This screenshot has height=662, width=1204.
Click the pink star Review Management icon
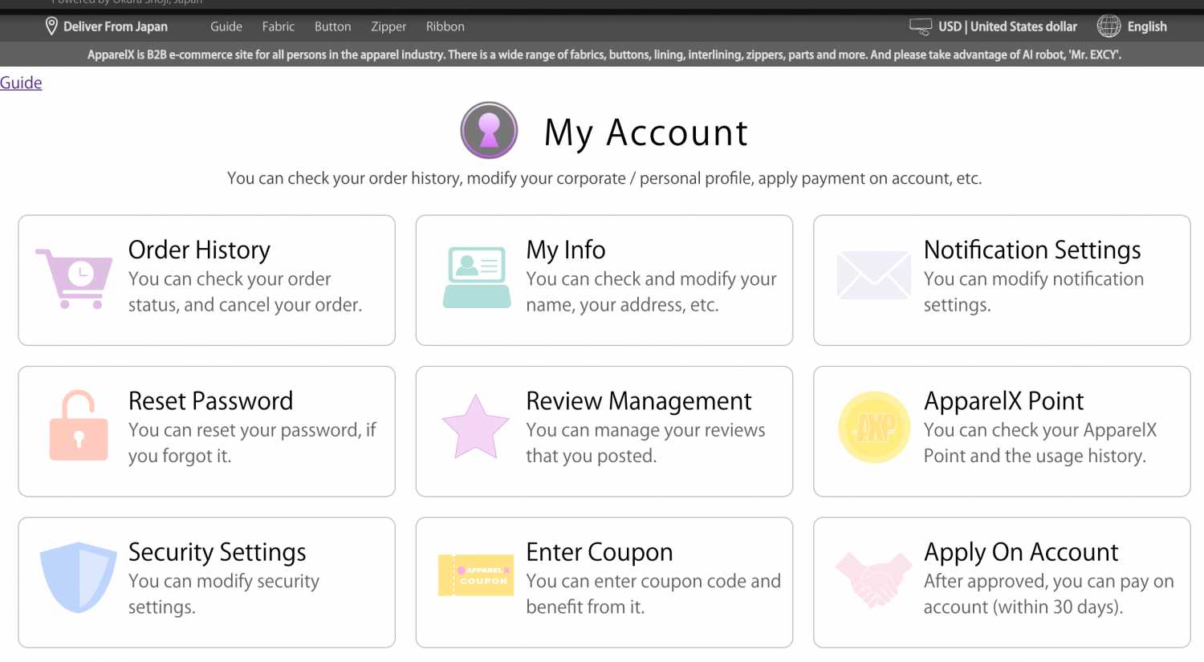[x=476, y=426]
